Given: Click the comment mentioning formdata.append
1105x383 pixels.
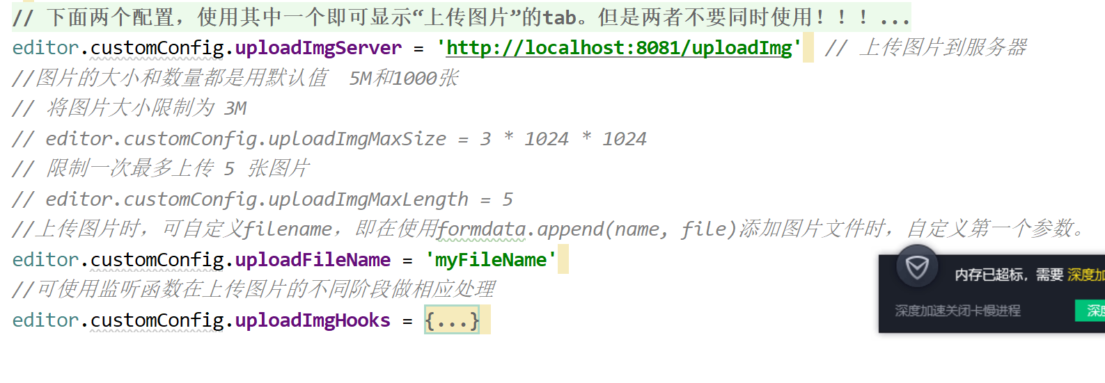Looking at the screenshot, I should click(548, 229).
